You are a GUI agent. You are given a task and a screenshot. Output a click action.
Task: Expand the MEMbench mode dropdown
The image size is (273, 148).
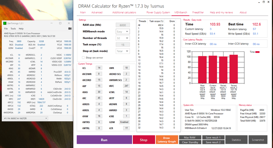tap(123, 31)
